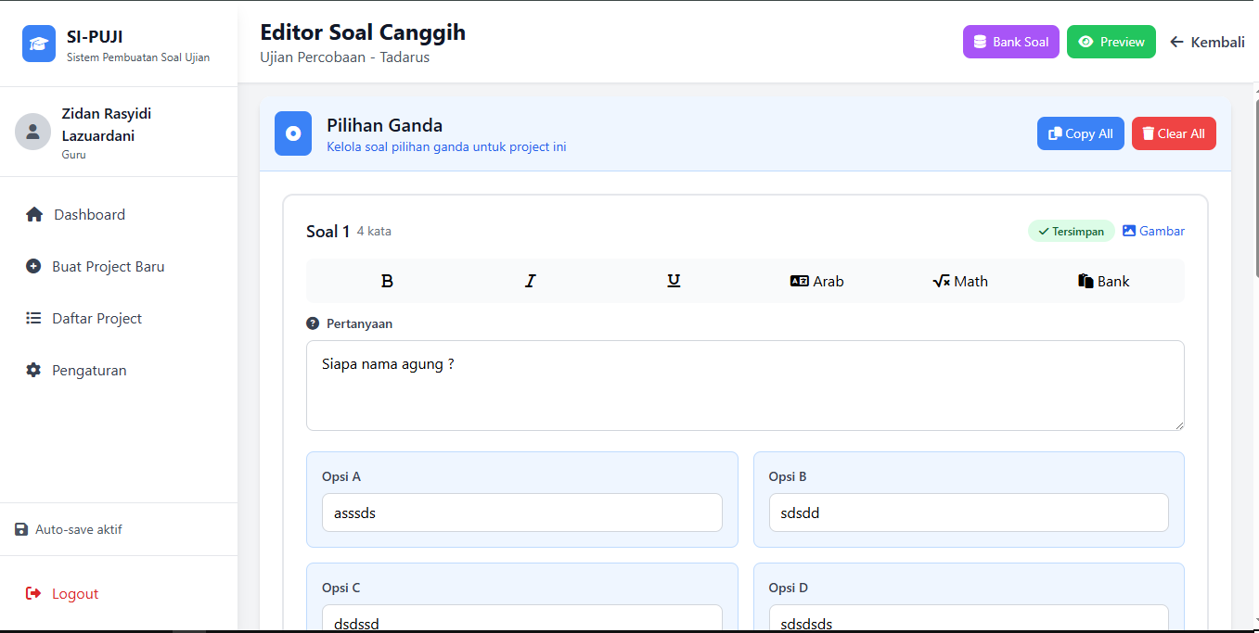Open Bank tool in question toolbar
Screen dimensions: 1259x633
point(1103,281)
